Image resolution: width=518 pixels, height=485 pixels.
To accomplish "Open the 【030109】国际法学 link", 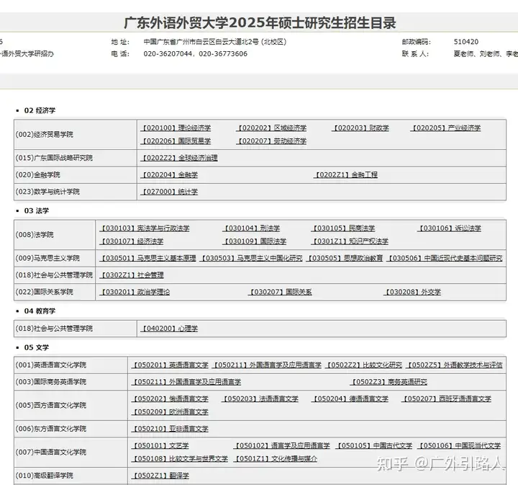I will coord(255,241).
